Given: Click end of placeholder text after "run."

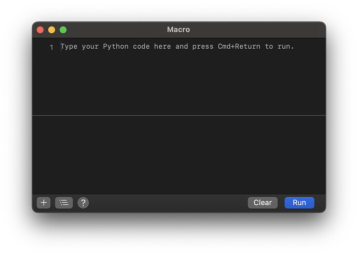Looking at the screenshot, I should pyautogui.click(x=294, y=47).
